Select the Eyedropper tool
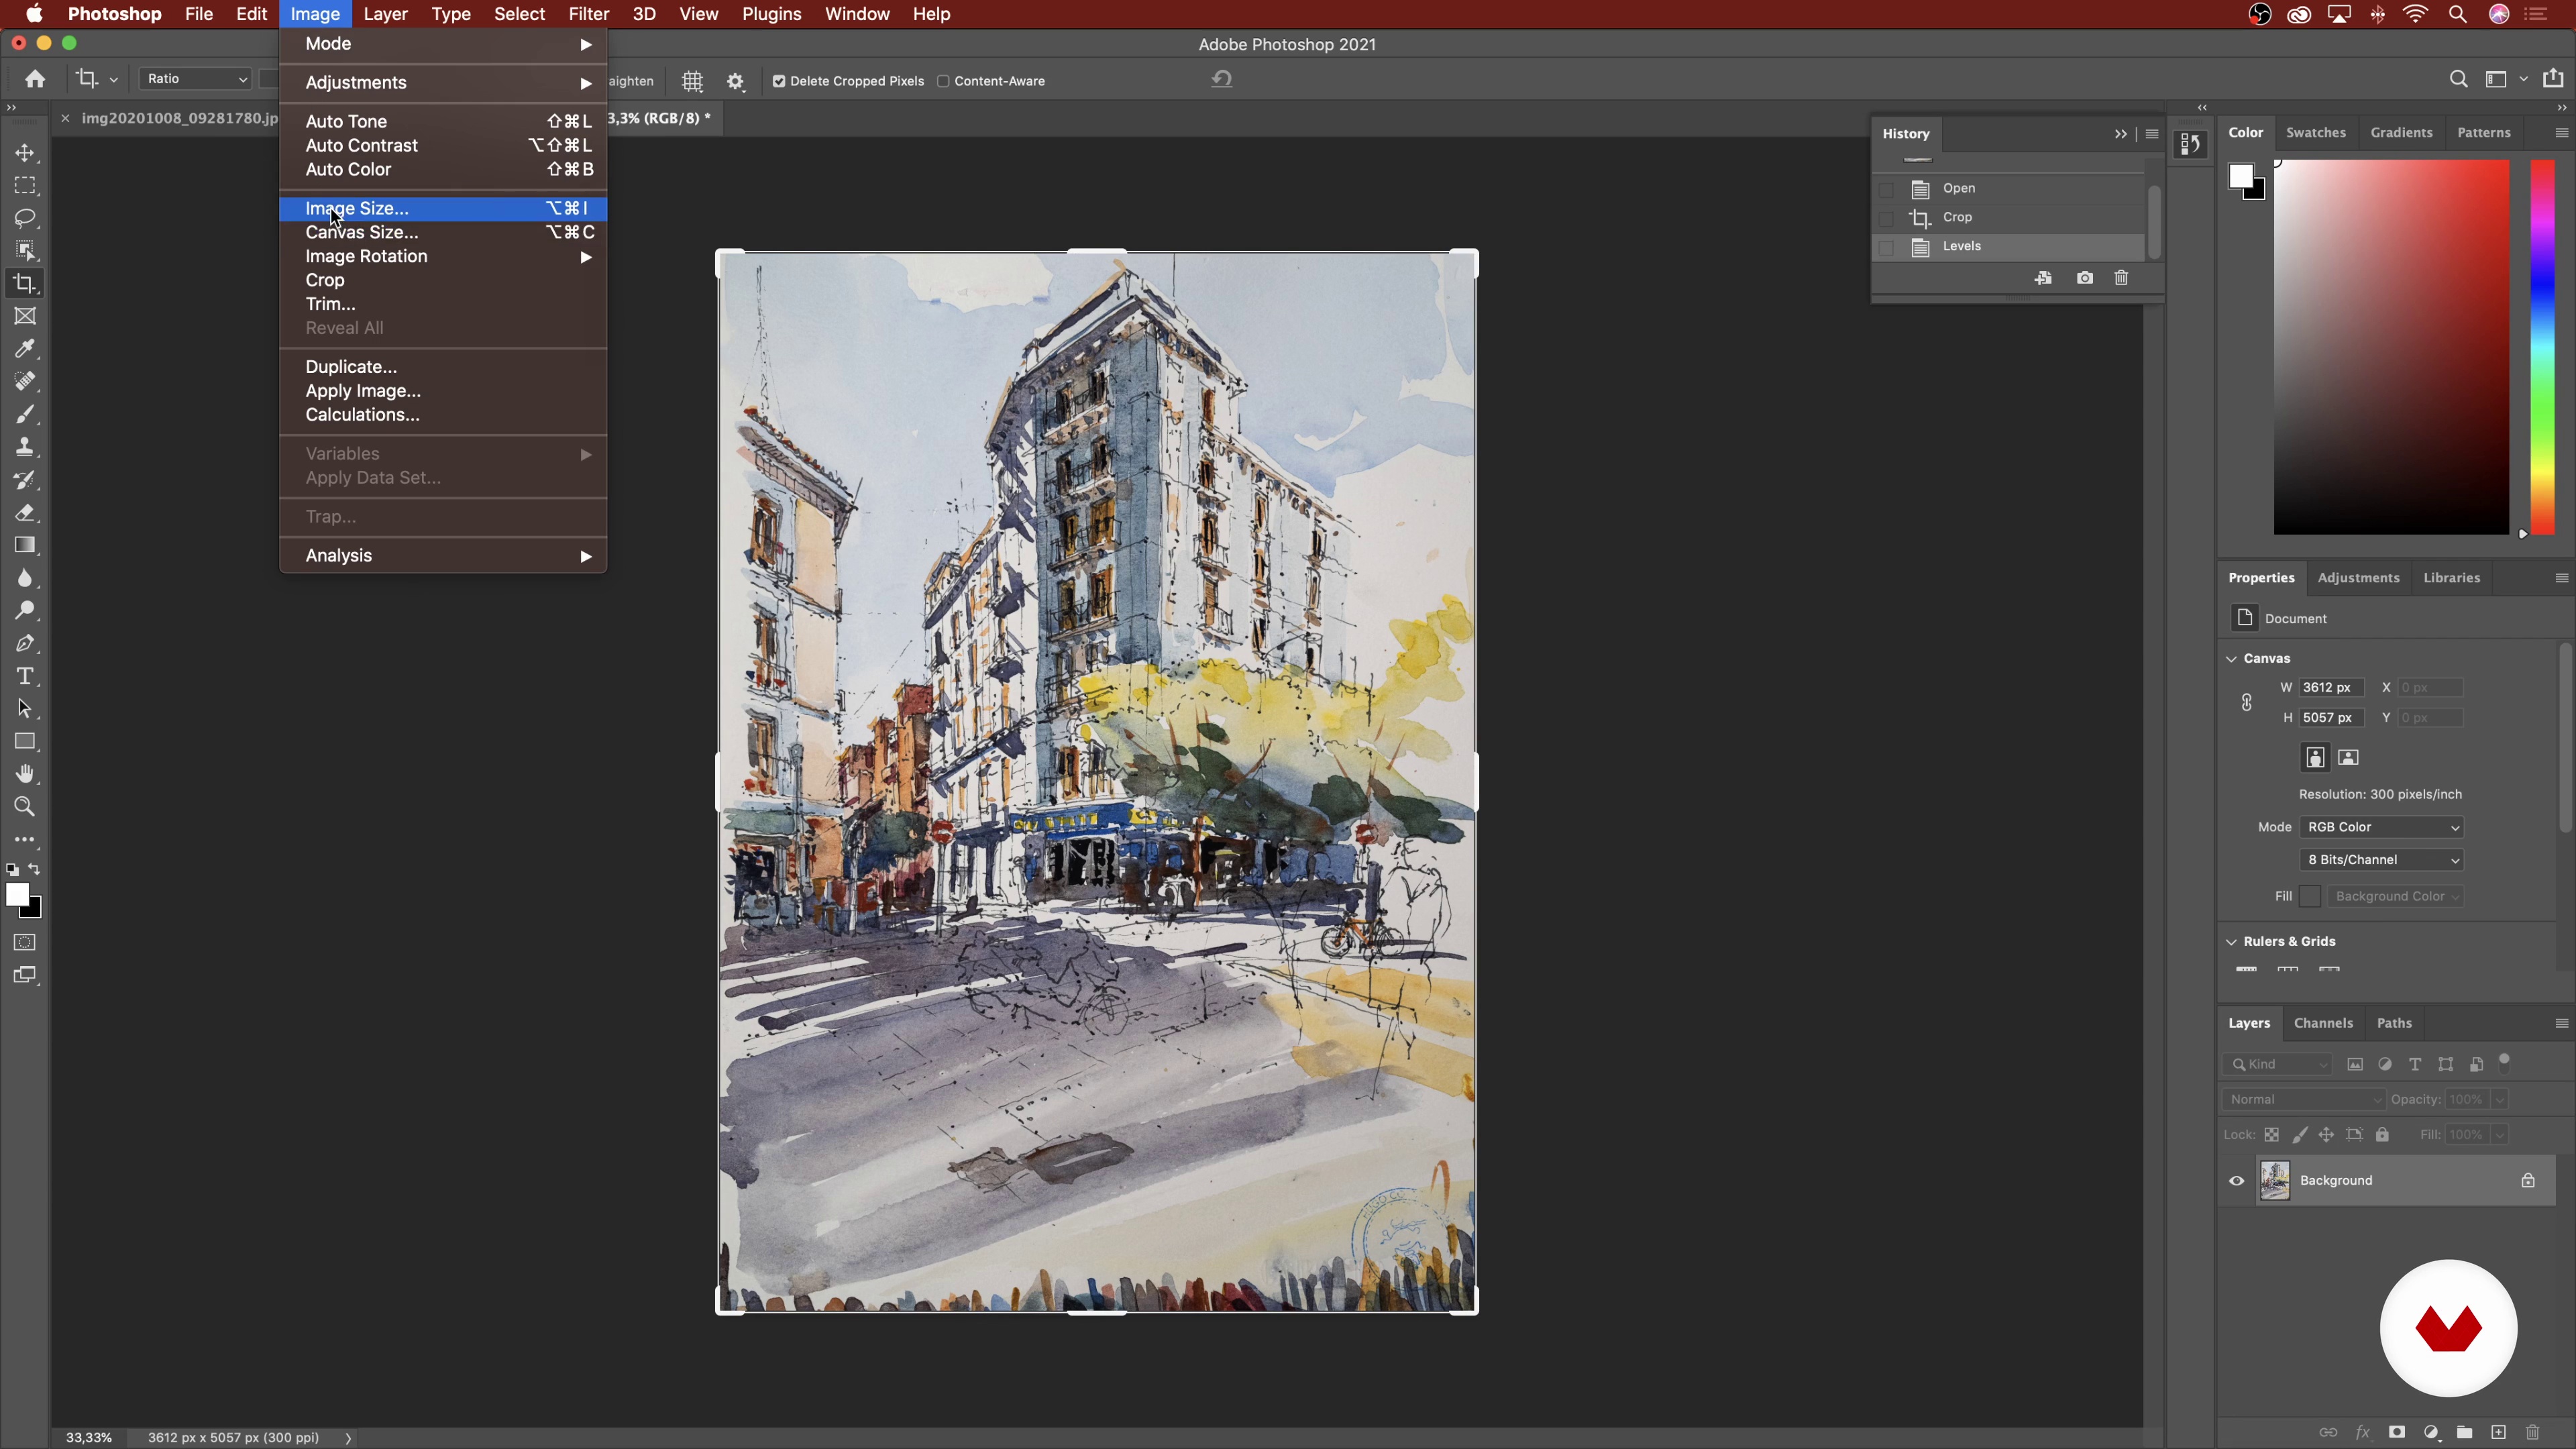The height and width of the screenshot is (1449, 2576). coord(25,349)
